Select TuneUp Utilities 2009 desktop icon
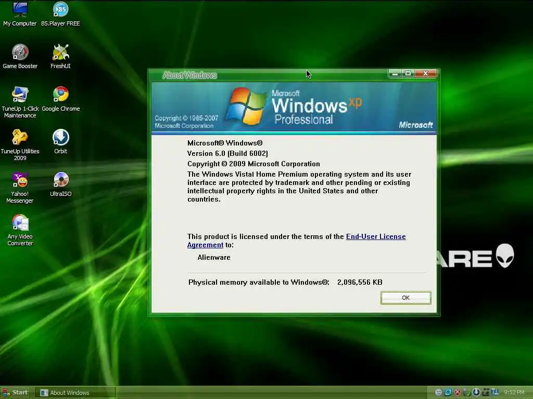Screen dimensions: 533x399 [20, 145]
